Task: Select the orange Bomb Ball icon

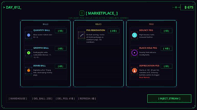Action: tap(29, 70)
